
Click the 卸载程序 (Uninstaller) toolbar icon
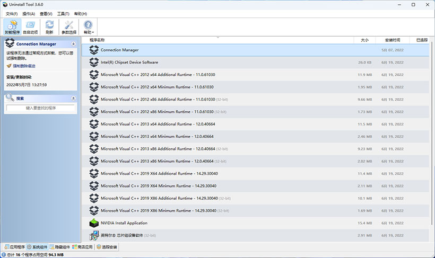pyautogui.click(x=12, y=27)
